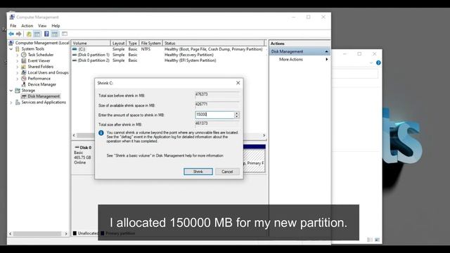Click the shrink amount input field
The width and height of the screenshot is (450, 253).
[214, 115]
